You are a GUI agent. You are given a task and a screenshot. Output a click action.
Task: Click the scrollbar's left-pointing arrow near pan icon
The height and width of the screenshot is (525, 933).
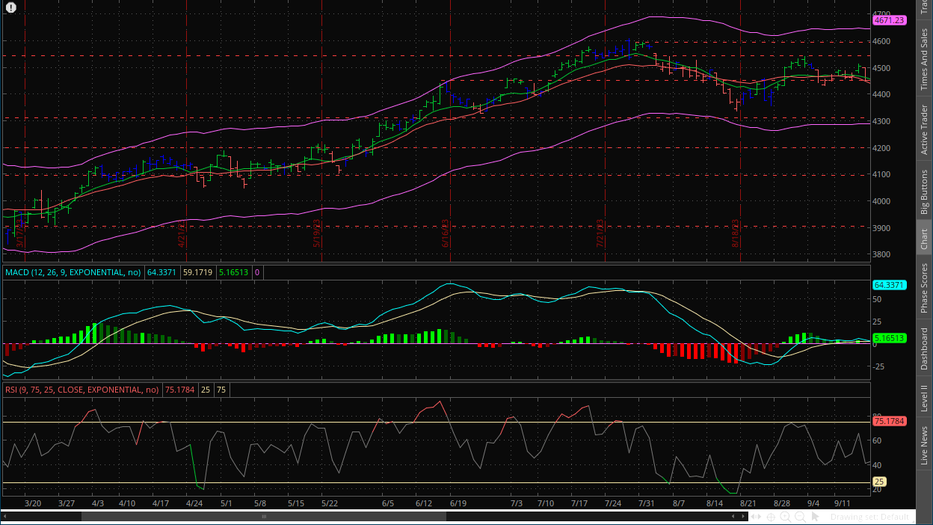pyautogui.click(x=733, y=516)
